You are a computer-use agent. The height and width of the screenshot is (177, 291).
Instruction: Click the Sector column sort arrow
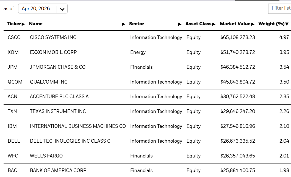pyautogui.click(x=180, y=24)
